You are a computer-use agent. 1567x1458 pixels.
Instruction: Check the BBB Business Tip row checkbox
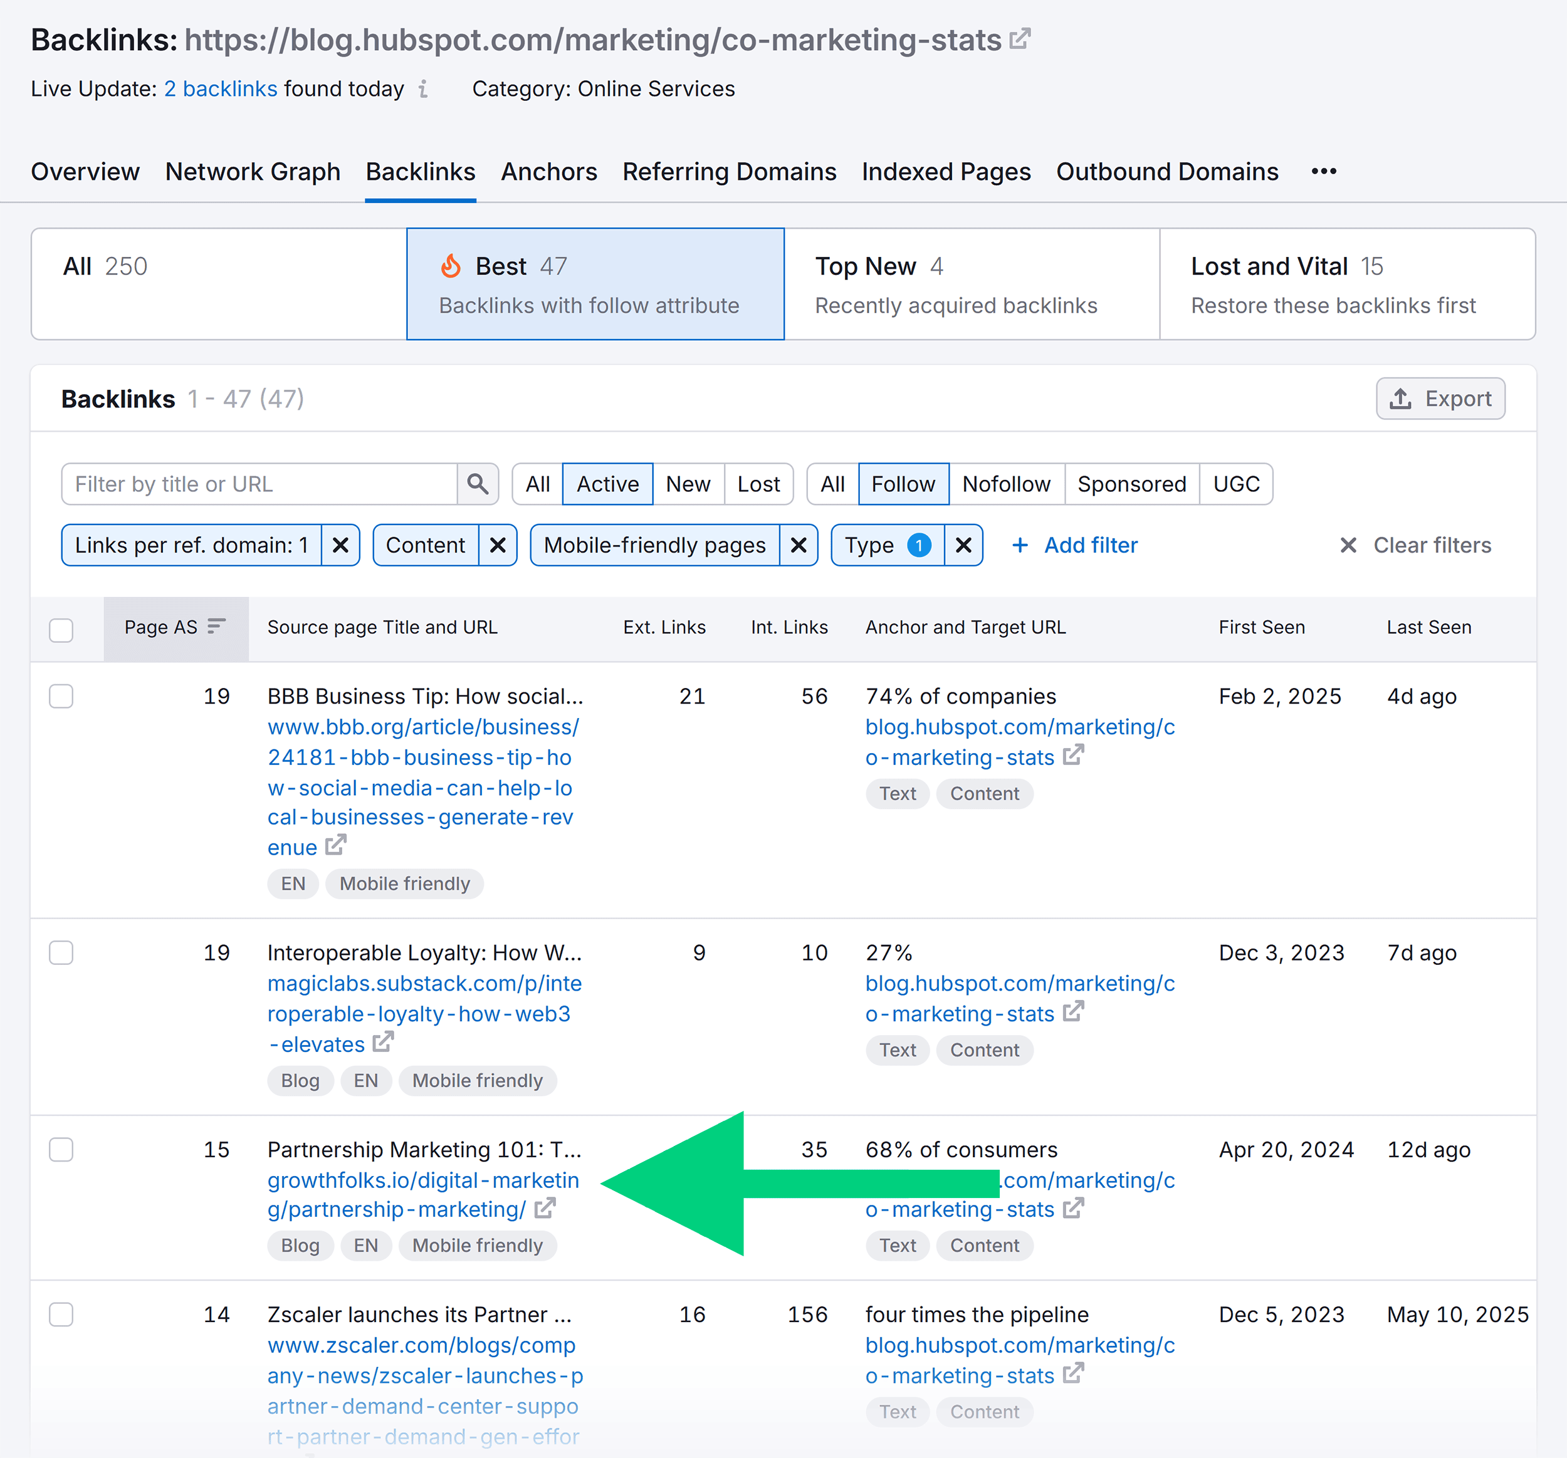(x=61, y=696)
